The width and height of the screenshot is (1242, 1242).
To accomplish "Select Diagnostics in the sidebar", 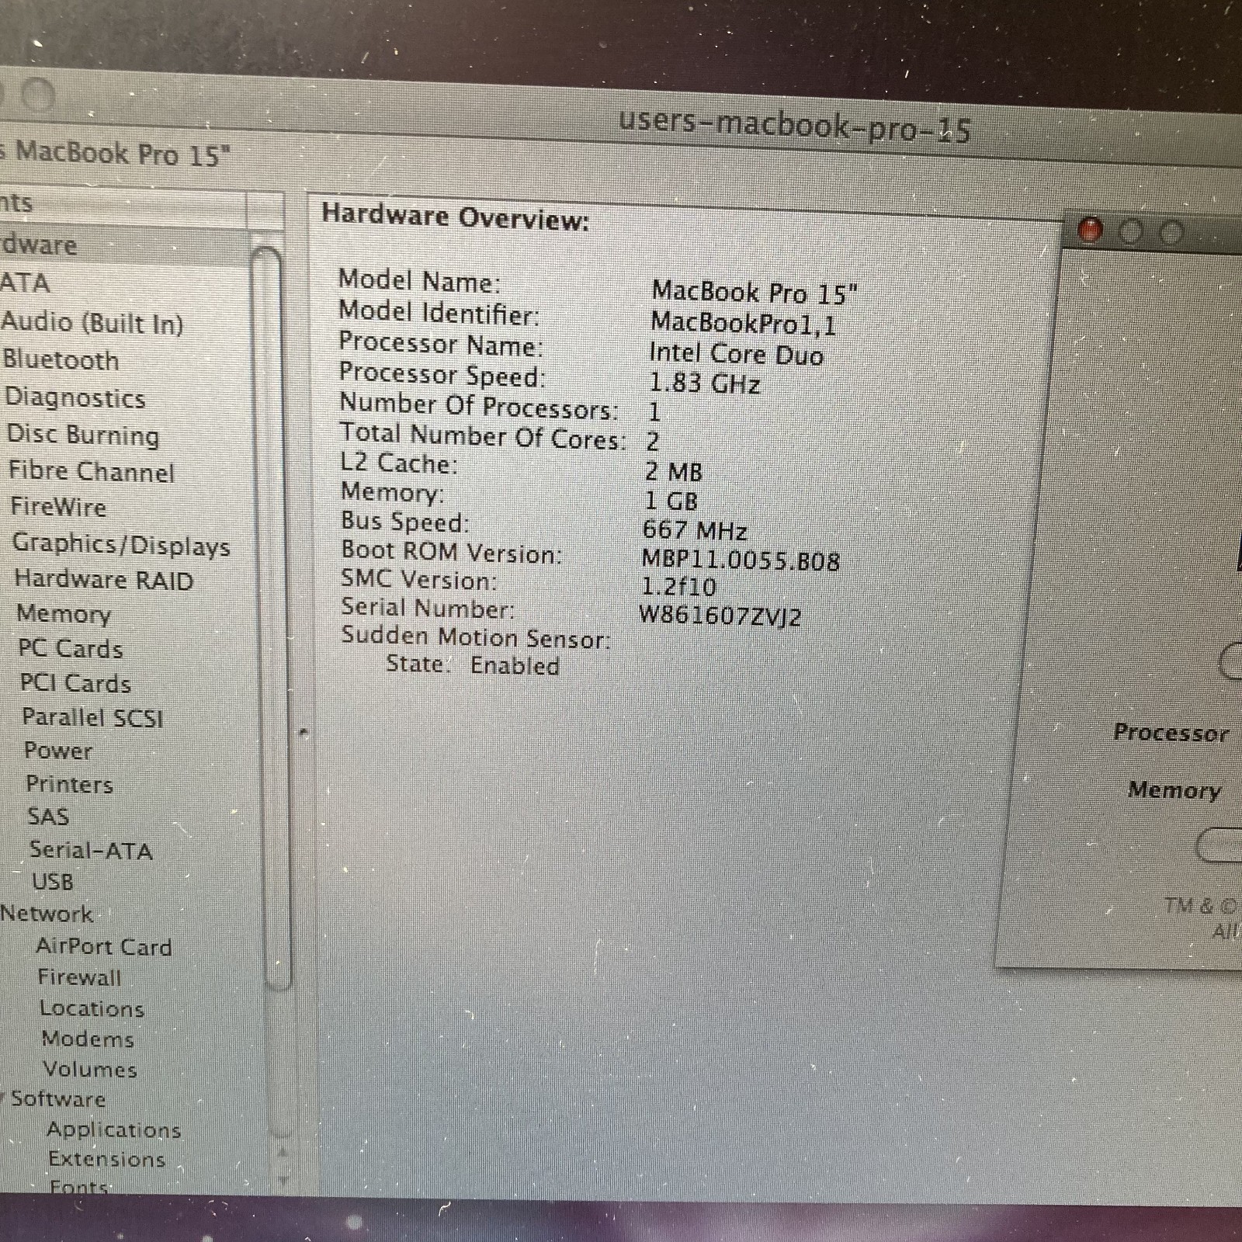I will 75,397.
